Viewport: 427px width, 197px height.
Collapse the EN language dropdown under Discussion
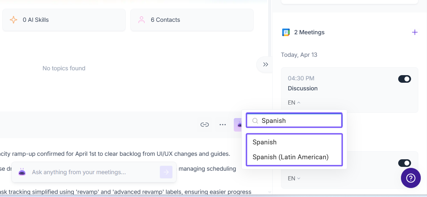click(294, 102)
